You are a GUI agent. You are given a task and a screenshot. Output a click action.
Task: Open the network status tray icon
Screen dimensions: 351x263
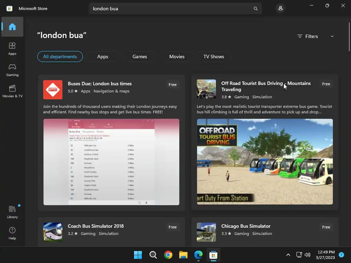click(299, 255)
